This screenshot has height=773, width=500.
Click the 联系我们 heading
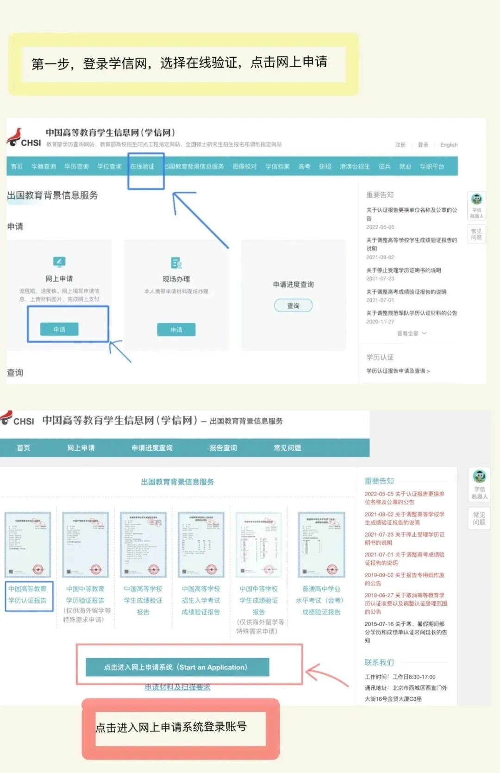[x=379, y=662]
